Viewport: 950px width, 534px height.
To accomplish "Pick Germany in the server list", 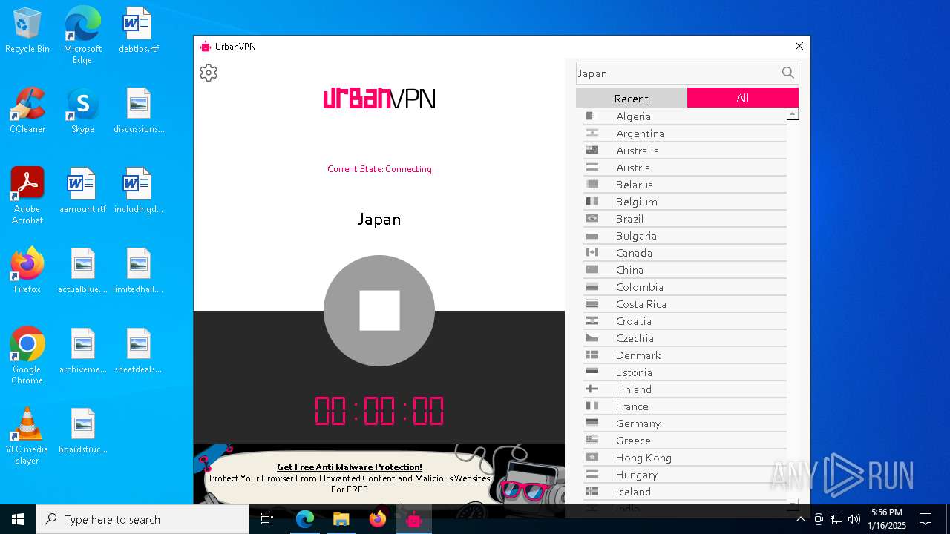I will pos(685,423).
